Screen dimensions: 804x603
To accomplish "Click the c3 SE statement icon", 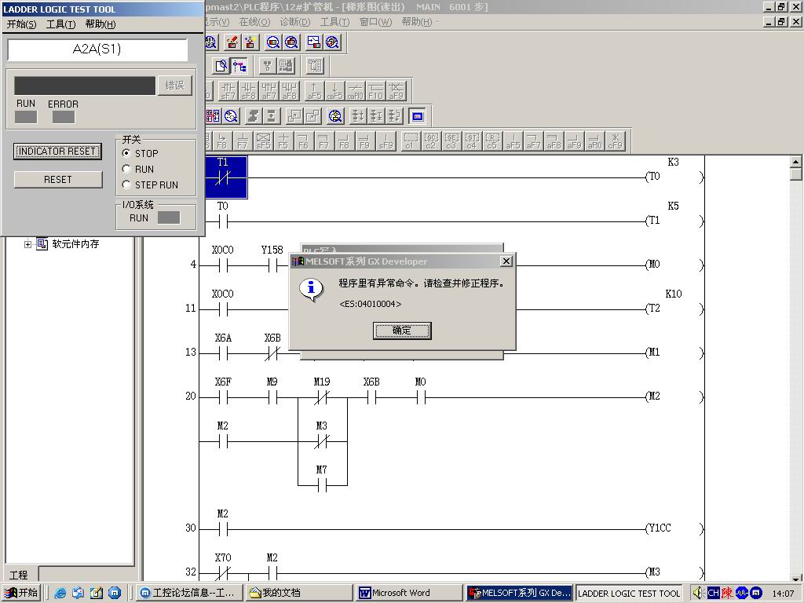I will tap(451, 141).
